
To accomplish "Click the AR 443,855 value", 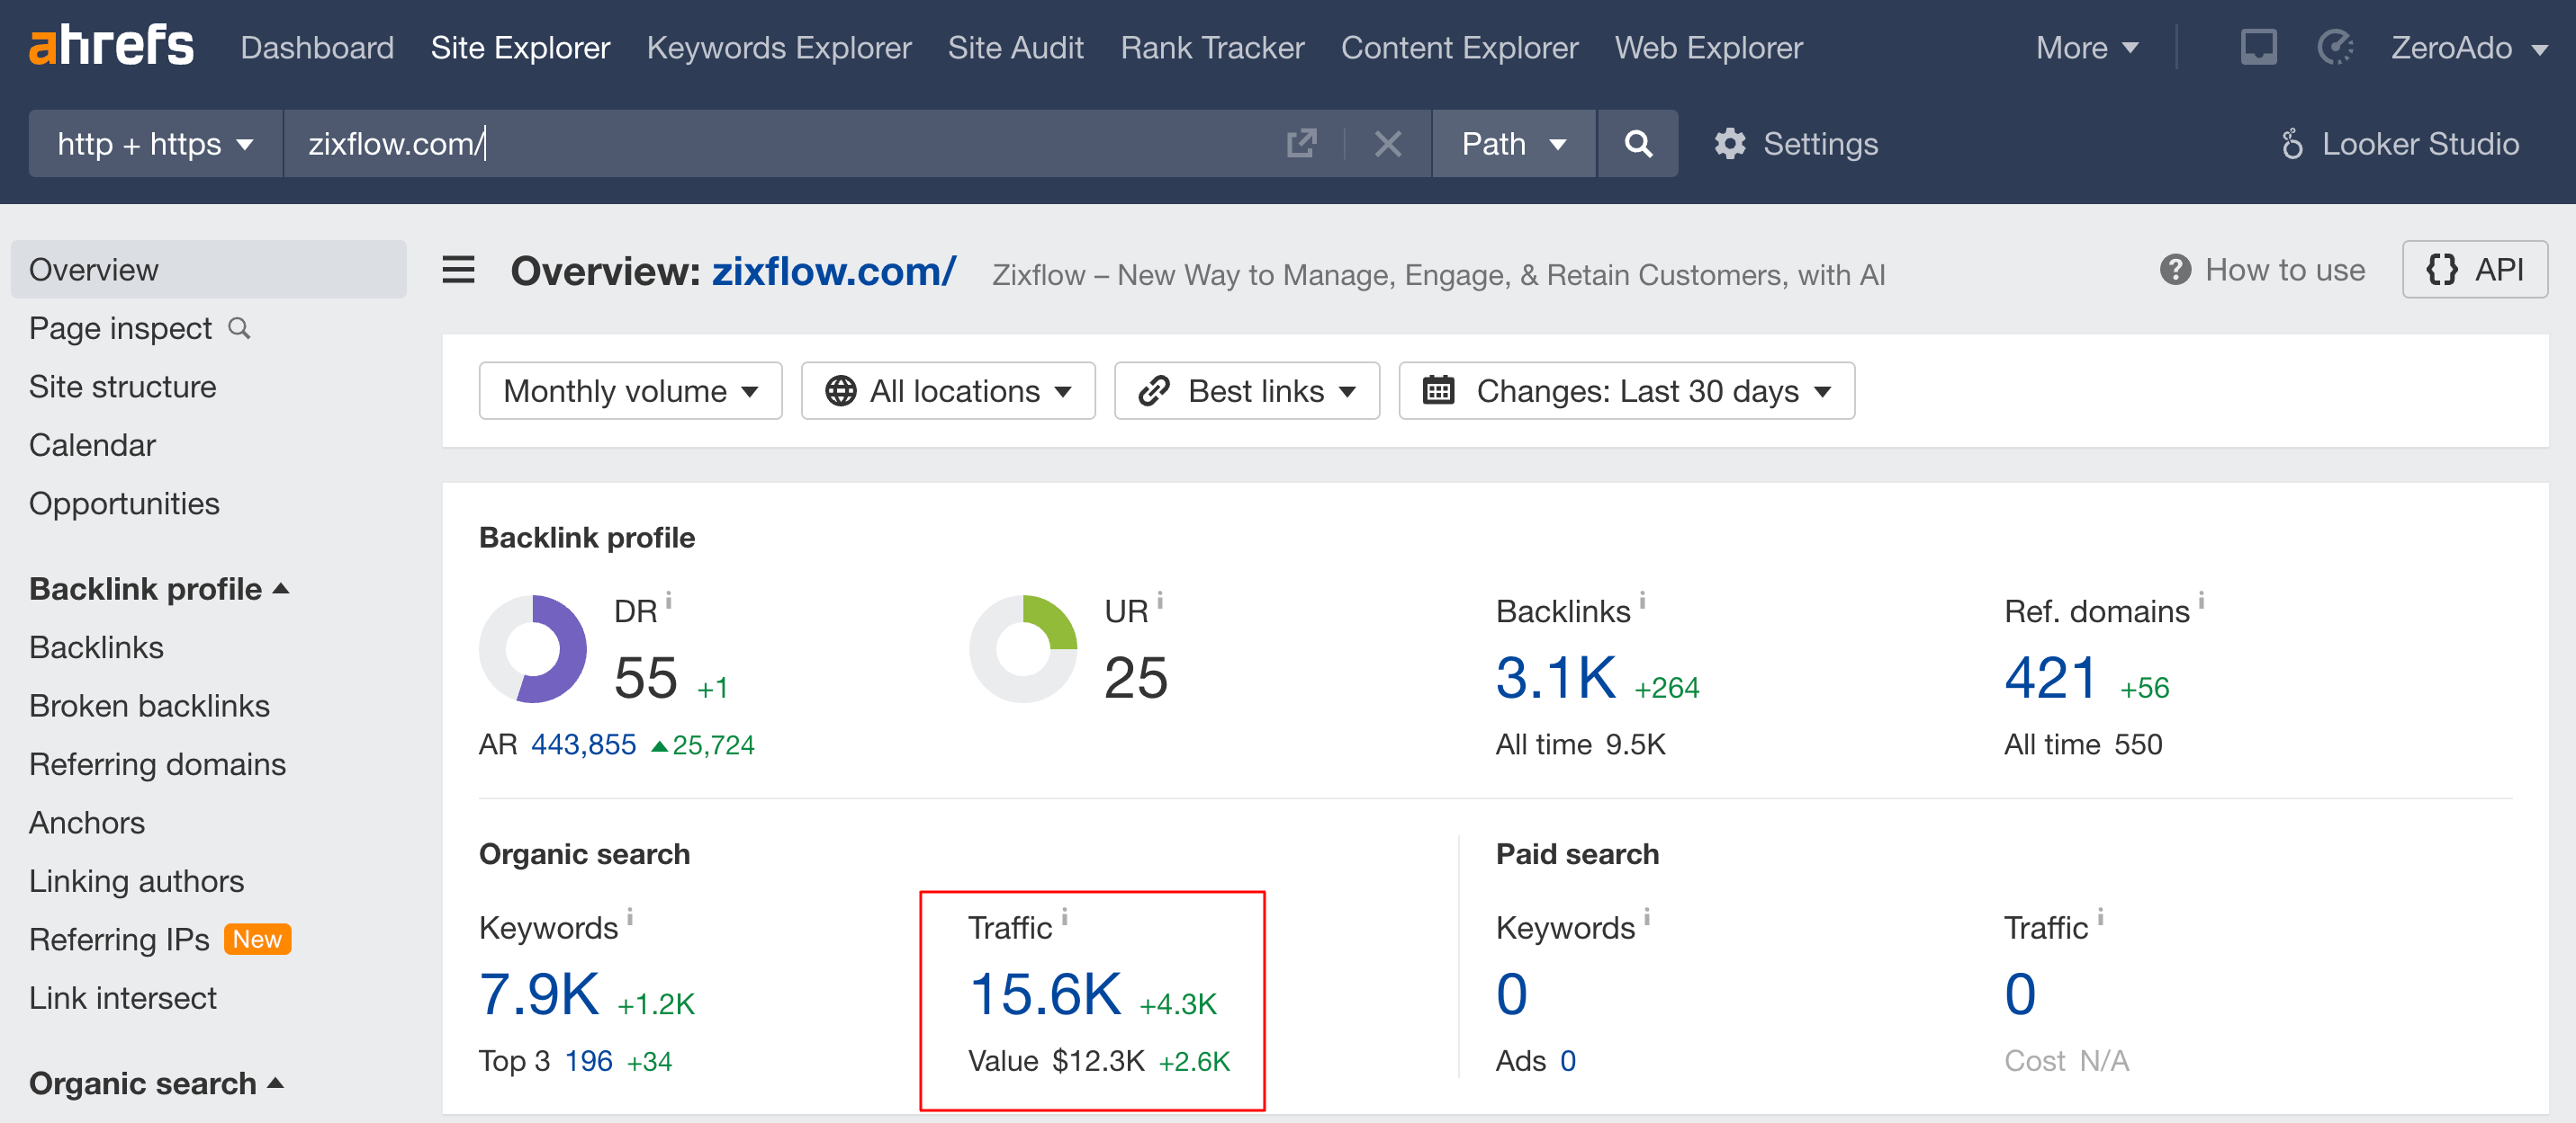I will [583, 744].
